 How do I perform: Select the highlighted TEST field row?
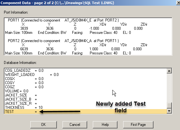[86, 111]
